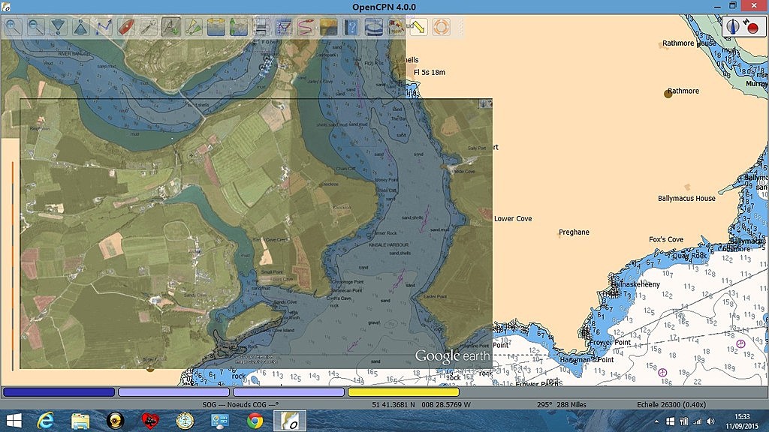Click the OpenCPN icon in title bar

click(x=6, y=7)
